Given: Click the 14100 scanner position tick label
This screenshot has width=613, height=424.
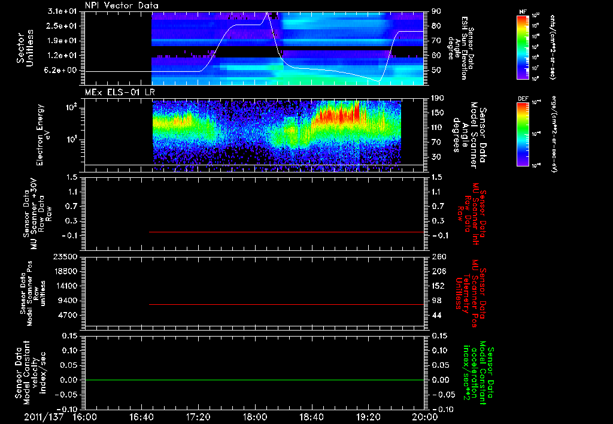Looking at the screenshot, I should [x=65, y=286].
